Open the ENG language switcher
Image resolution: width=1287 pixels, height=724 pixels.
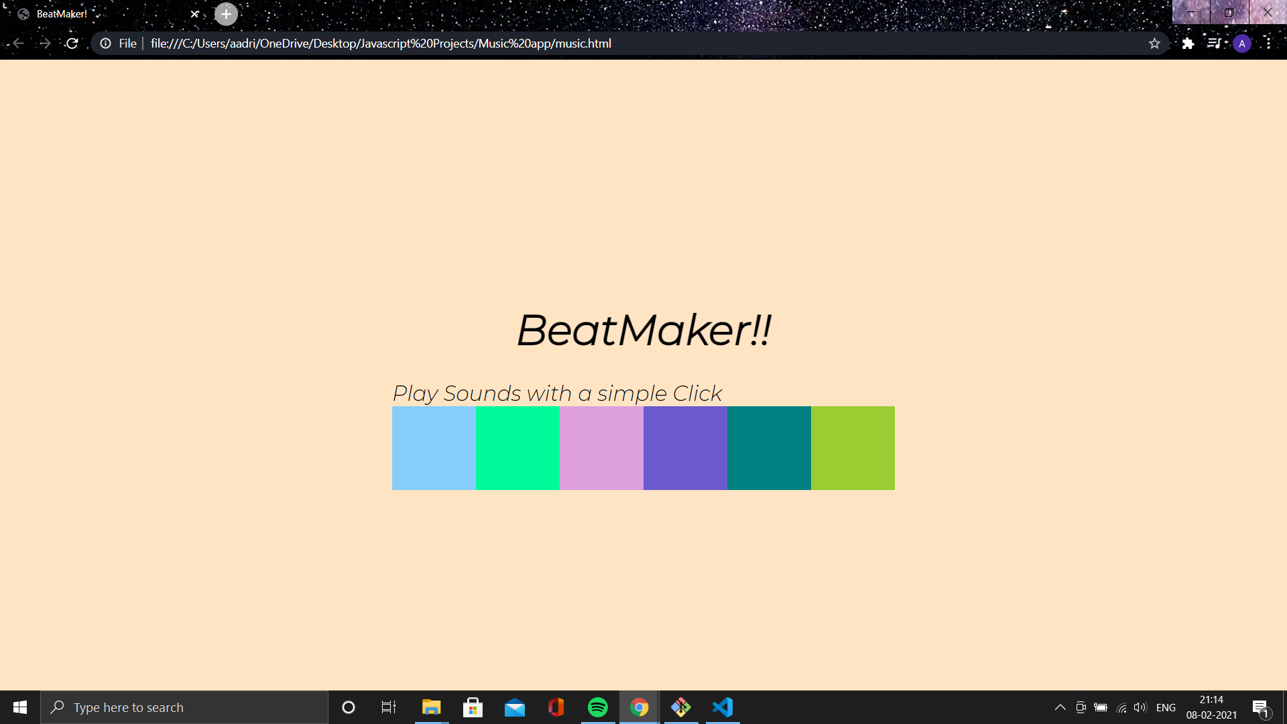pyautogui.click(x=1166, y=707)
